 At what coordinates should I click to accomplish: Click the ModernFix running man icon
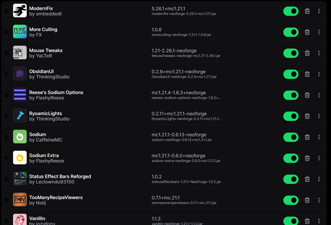coord(20,11)
